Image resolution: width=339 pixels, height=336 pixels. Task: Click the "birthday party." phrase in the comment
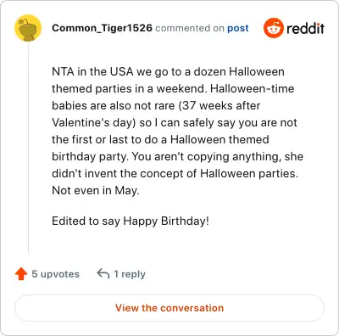pyautogui.click(x=90, y=156)
